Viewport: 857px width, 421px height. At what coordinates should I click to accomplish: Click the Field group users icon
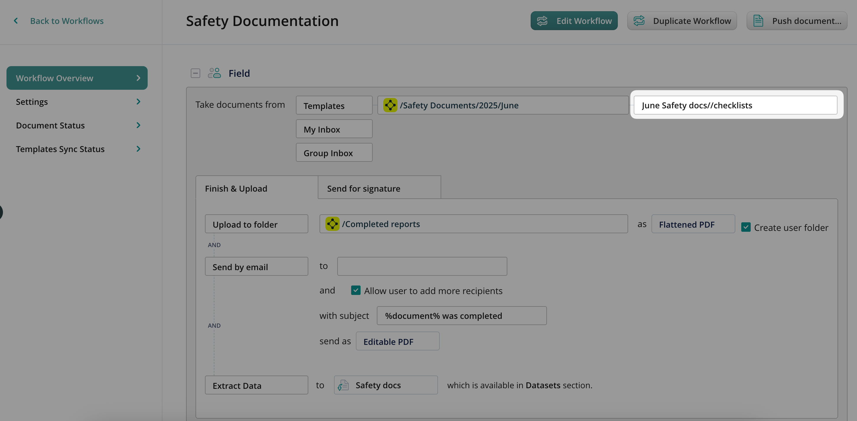click(214, 73)
